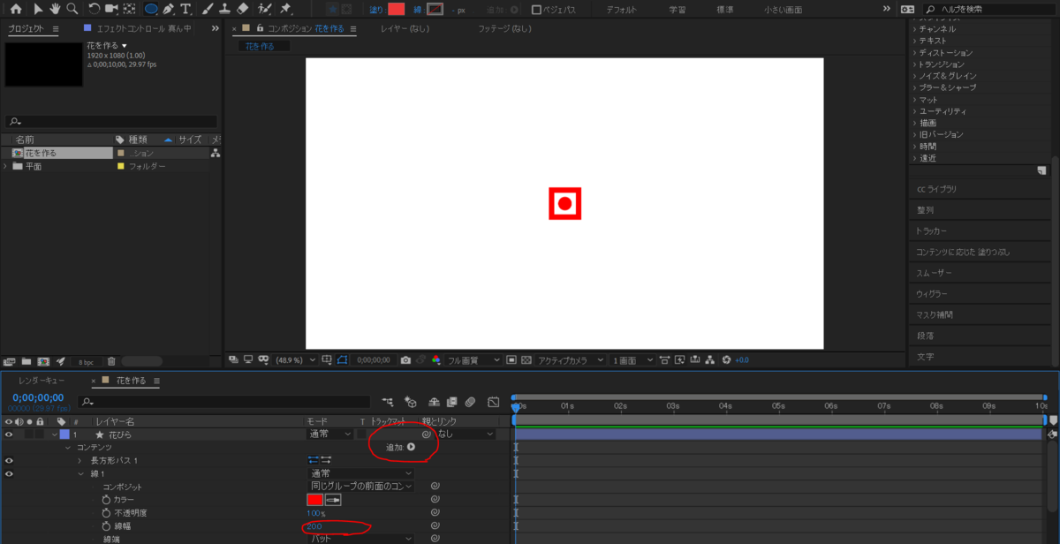Toggle the カラー stopwatch
This screenshot has height=544, width=1060.
click(x=106, y=500)
